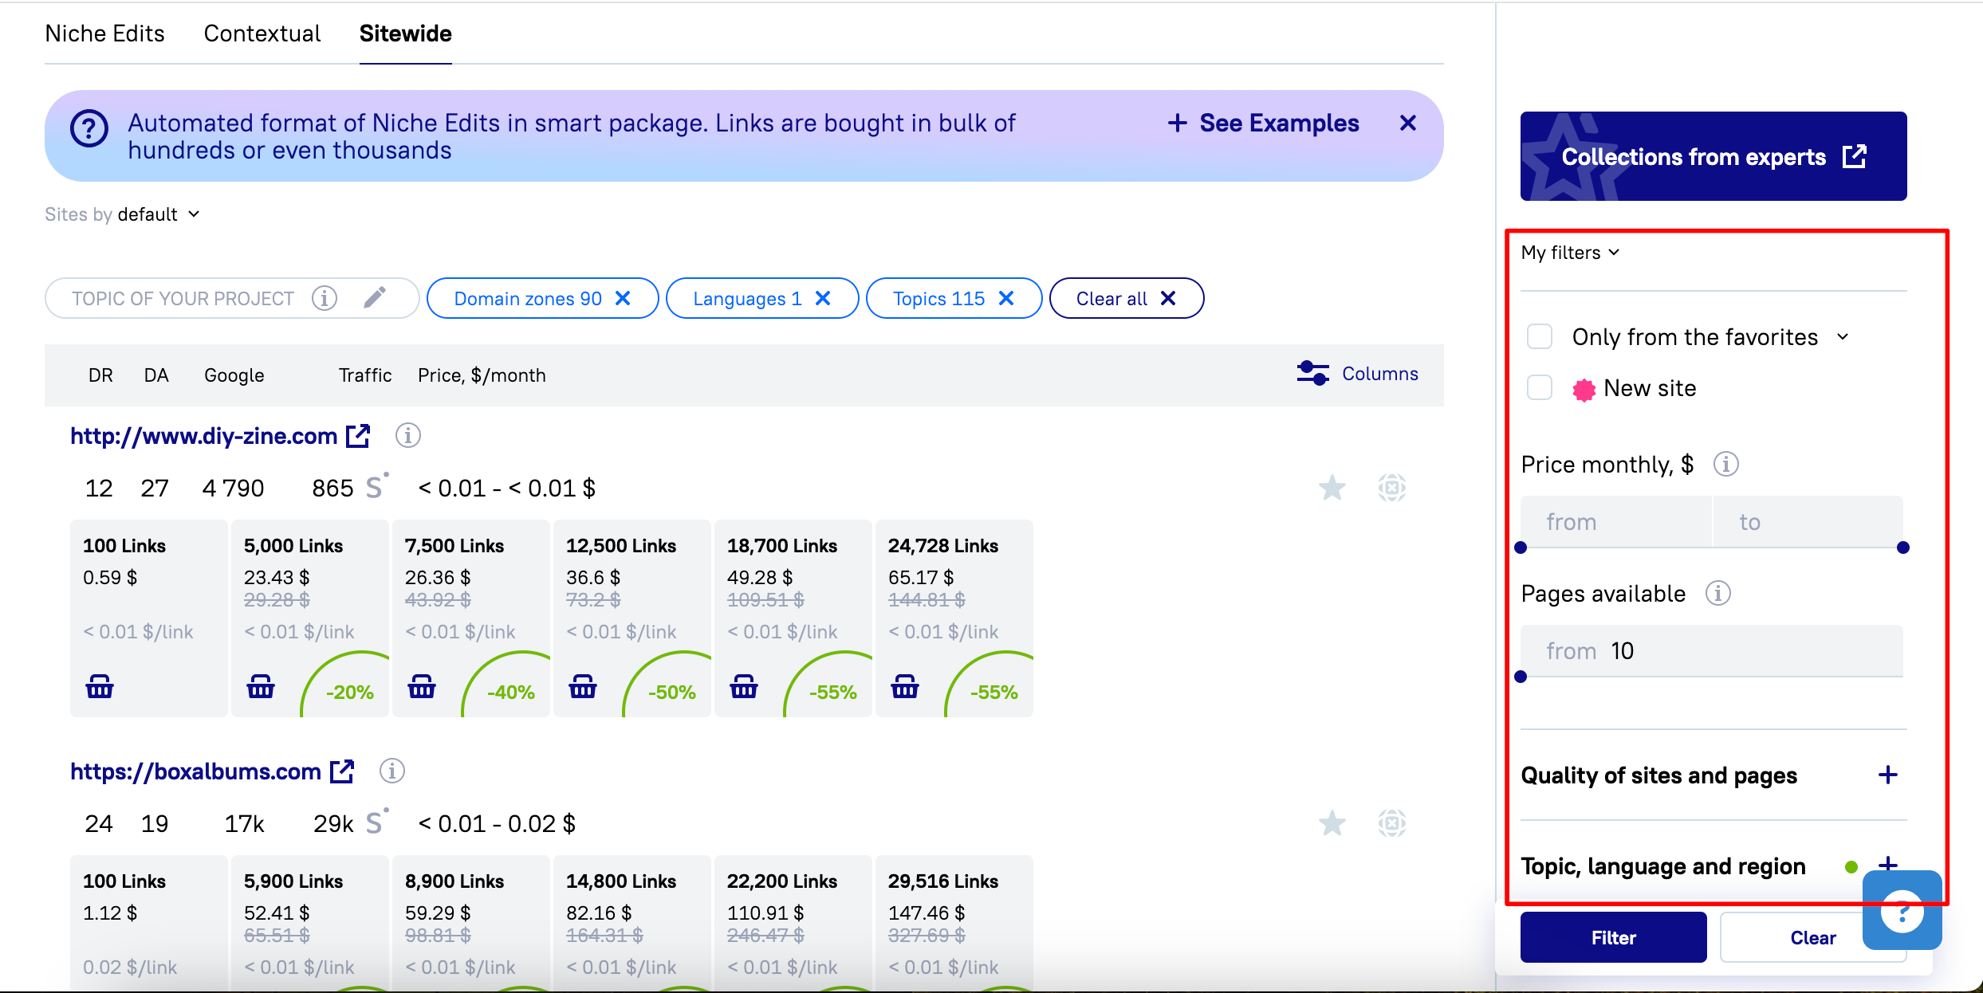Image resolution: width=1983 pixels, height=993 pixels.
Task: Expand Topic, language and region section
Action: (x=1888, y=865)
